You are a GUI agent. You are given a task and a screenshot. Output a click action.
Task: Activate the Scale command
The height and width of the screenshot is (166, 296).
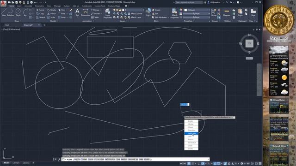51,18
